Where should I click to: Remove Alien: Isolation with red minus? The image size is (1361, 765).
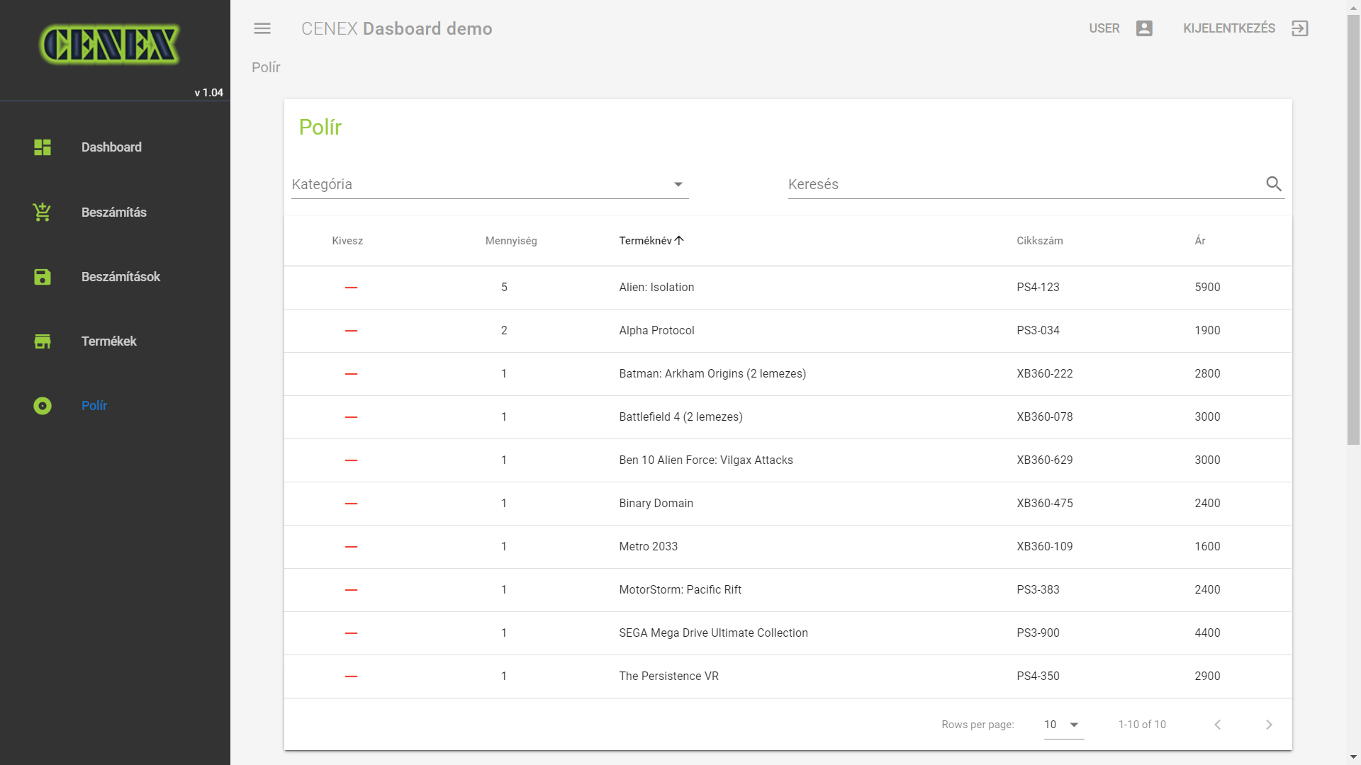coord(351,288)
